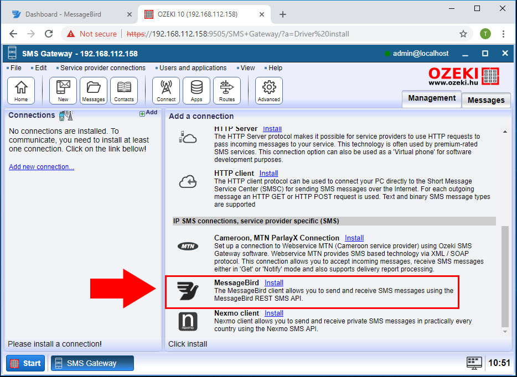Click the browser forward arrow

[31, 34]
